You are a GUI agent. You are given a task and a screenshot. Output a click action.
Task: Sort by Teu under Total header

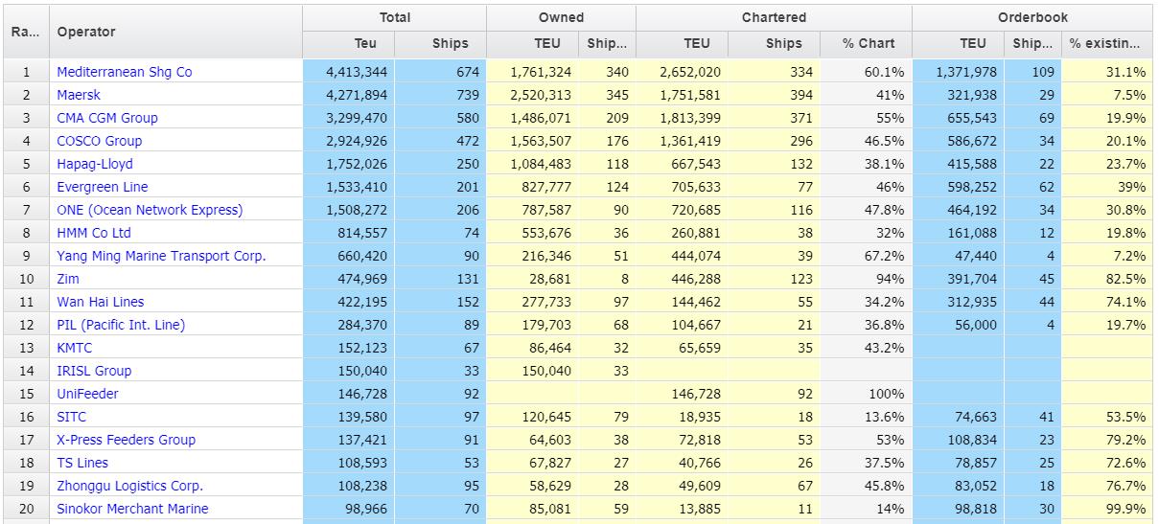tap(365, 43)
